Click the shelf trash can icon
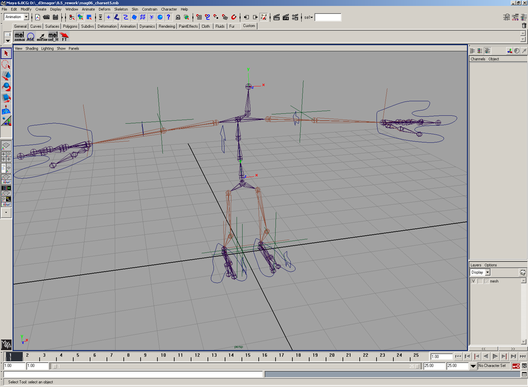Viewport: 528px width, 387px height. [x=524, y=26]
